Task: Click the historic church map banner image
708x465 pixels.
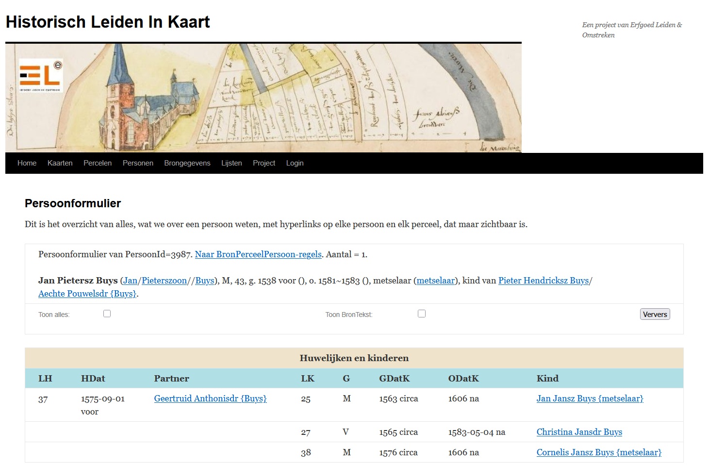Action: pos(263,98)
